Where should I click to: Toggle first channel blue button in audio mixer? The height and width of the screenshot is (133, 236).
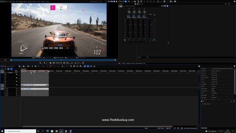[x=128, y=16]
